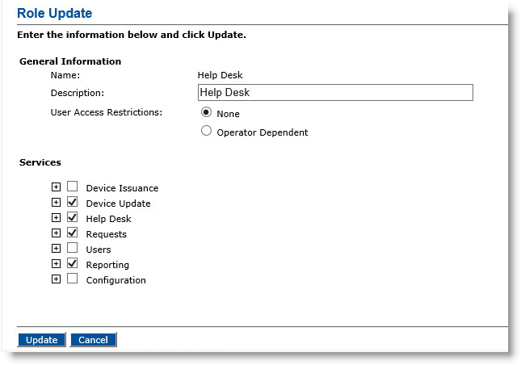Uncheck the Requests checkbox
Screen dimensions: 521x365
[x=73, y=232]
